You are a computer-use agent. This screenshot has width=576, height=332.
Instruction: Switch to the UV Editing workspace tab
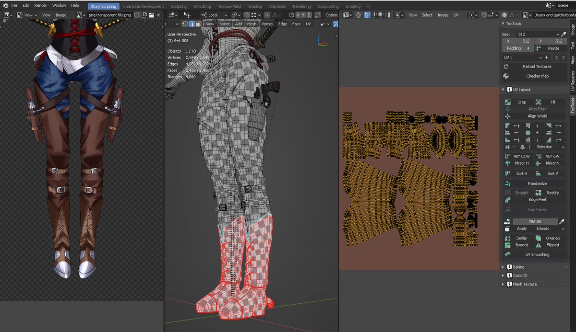pyautogui.click(x=202, y=7)
